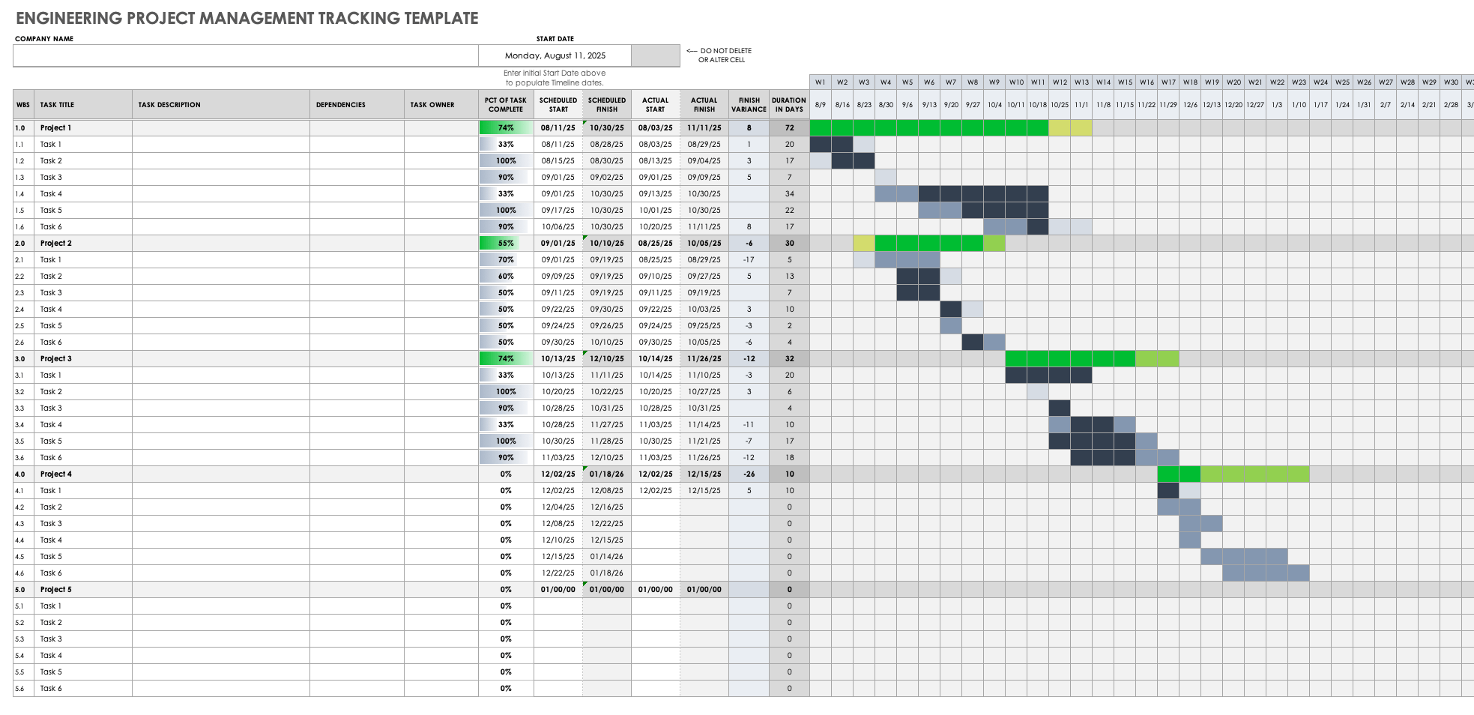Click the 2/28 date cell in timeline
The width and height of the screenshot is (1474, 715).
[1451, 105]
